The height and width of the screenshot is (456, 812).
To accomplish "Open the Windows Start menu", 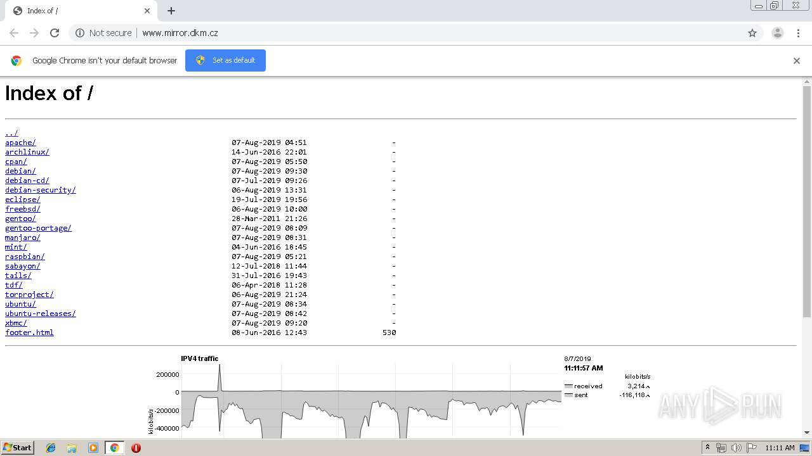I will [x=17, y=448].
